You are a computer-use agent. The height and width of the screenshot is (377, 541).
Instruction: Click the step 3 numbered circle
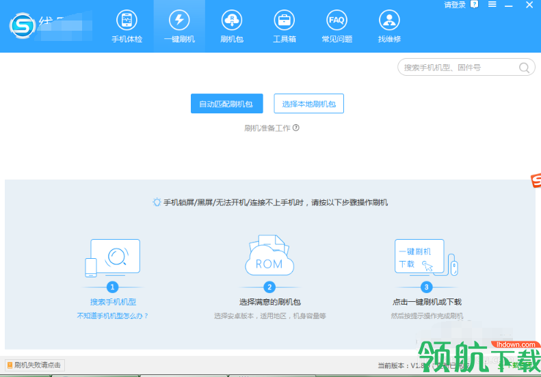tap(427, 287)
